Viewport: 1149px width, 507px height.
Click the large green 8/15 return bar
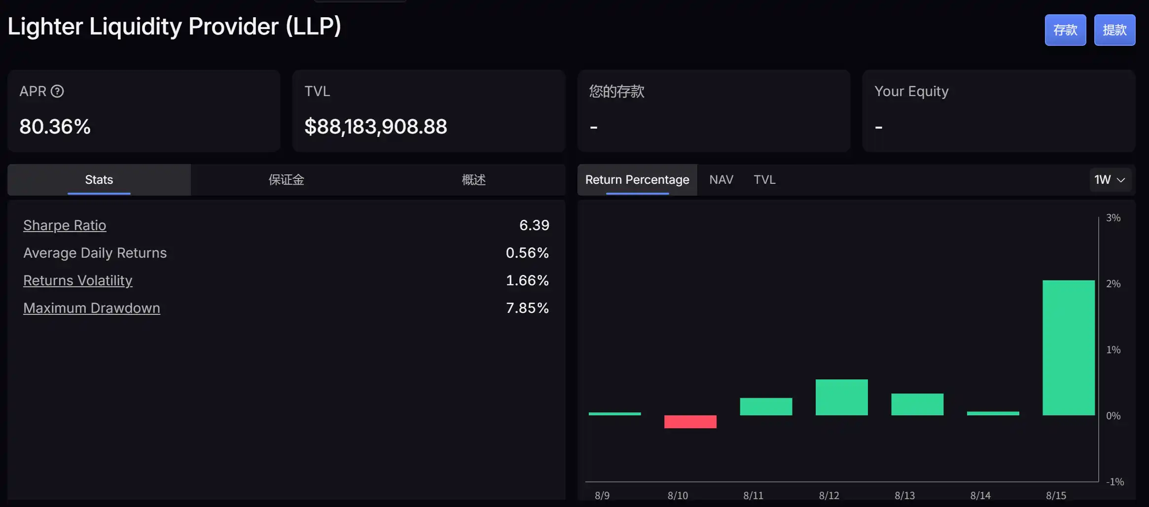coord(1069,347)
